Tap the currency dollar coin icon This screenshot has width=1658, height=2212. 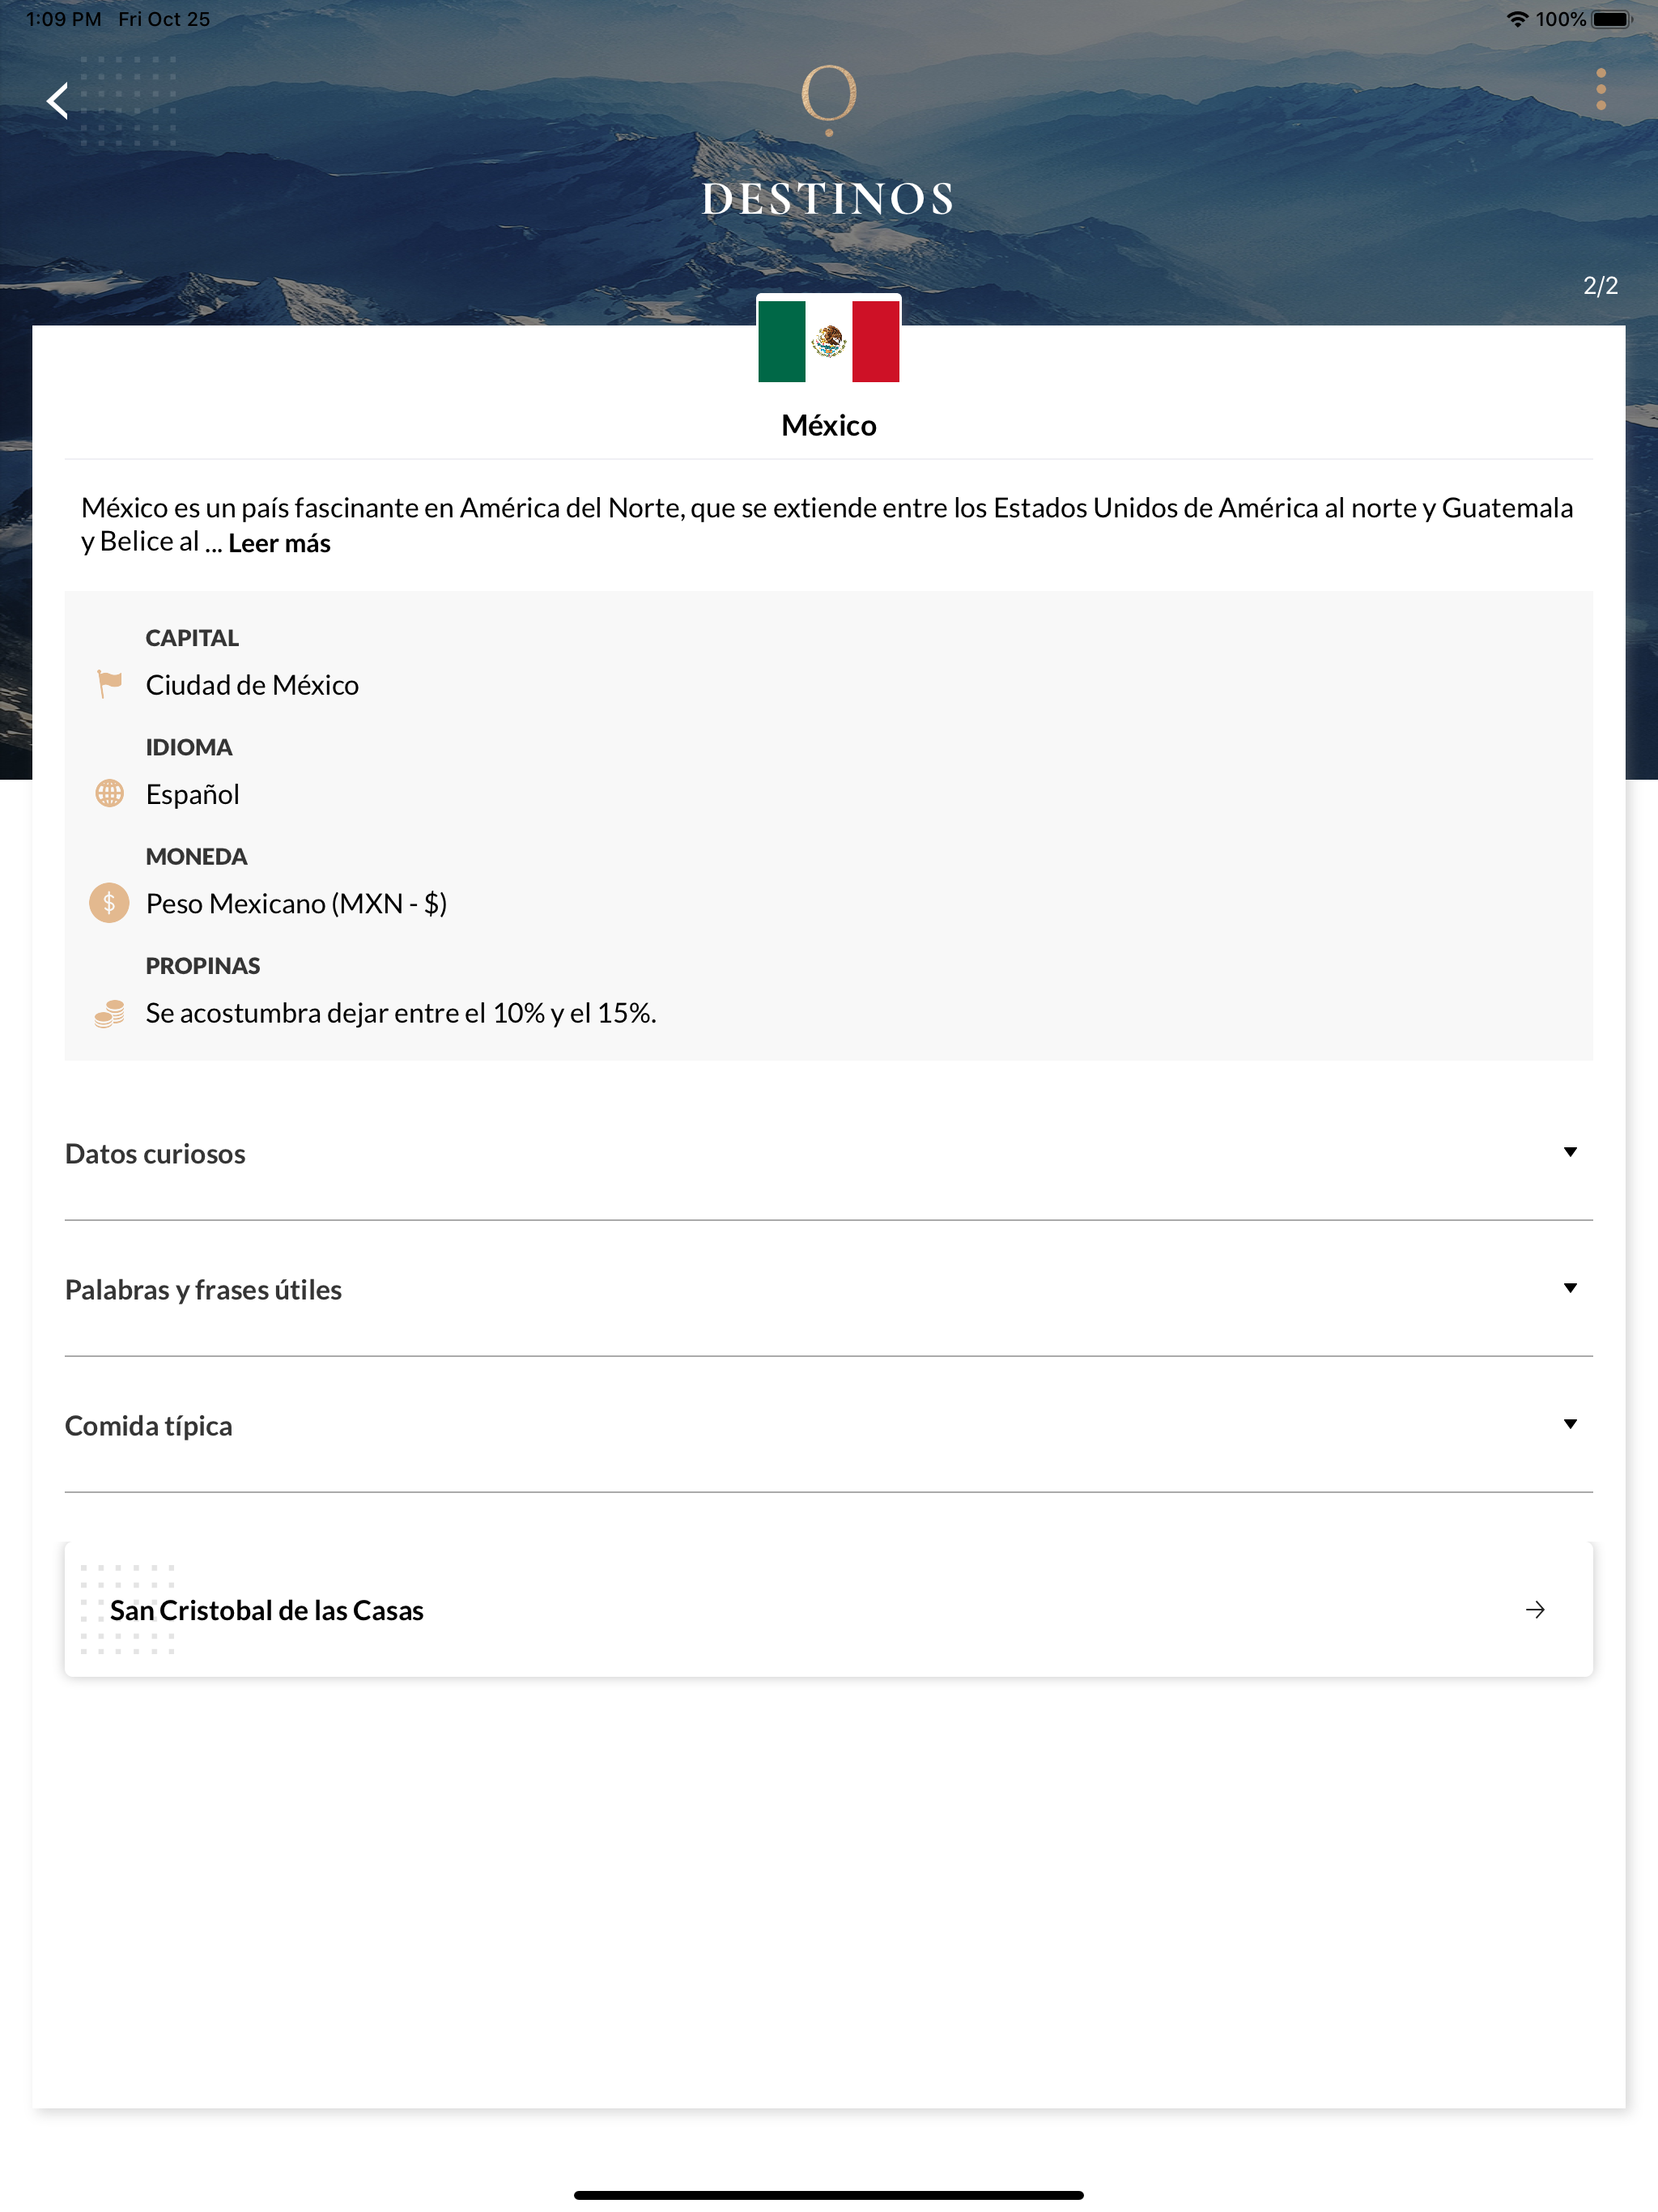(x=109, y=903)
